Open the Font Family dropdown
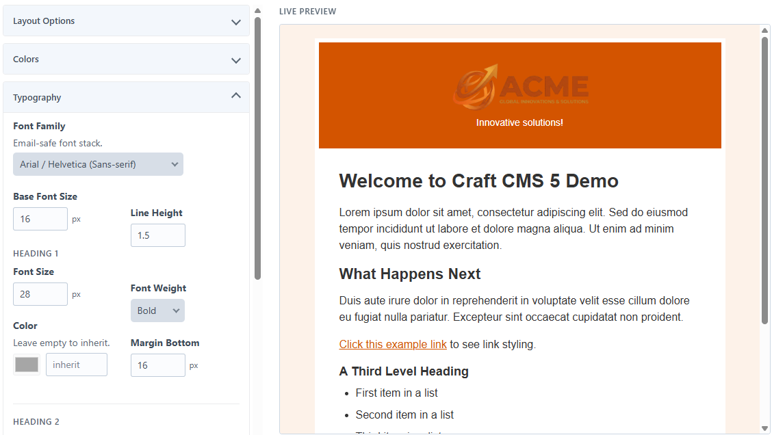 [x=98, y=164]
